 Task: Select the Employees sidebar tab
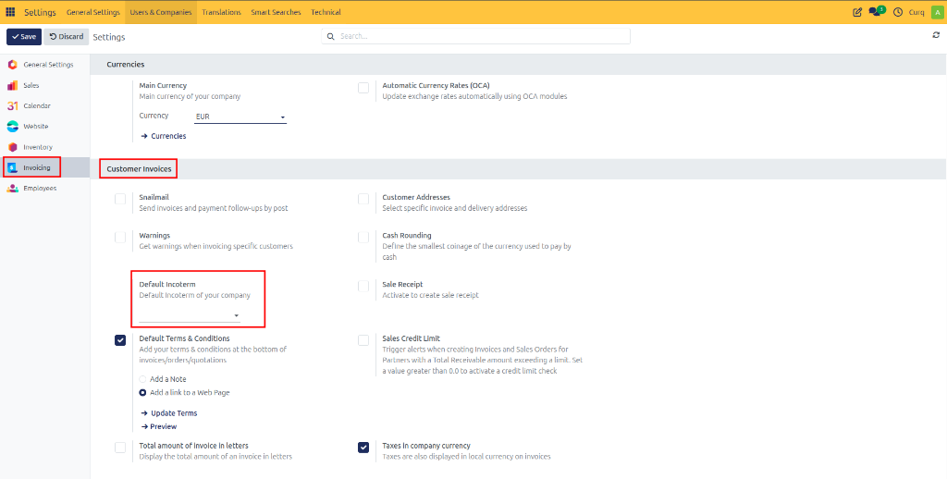(x=44, y=188)
